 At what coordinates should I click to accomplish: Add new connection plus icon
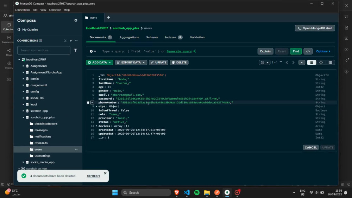(71, 40)
